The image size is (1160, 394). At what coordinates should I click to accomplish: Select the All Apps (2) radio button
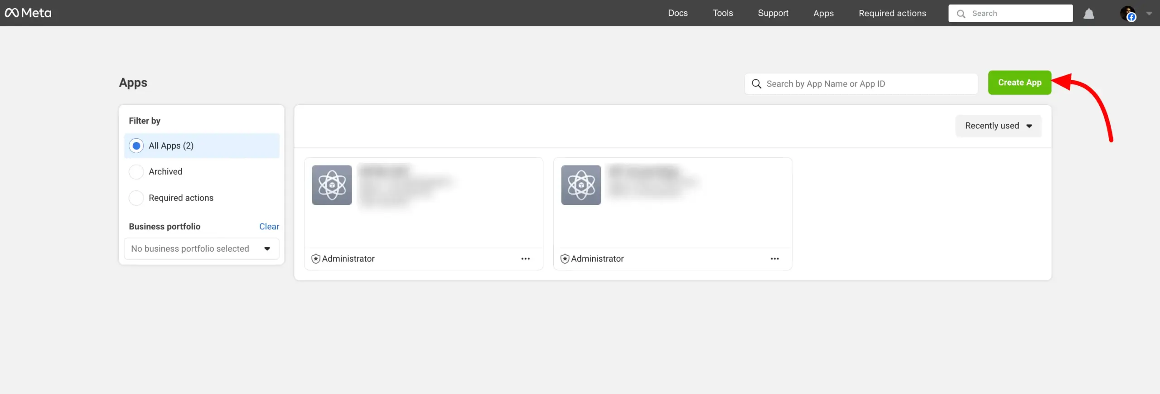(136, 146)
